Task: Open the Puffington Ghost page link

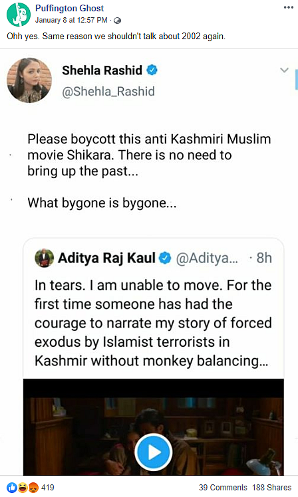Action: (69, 8)
